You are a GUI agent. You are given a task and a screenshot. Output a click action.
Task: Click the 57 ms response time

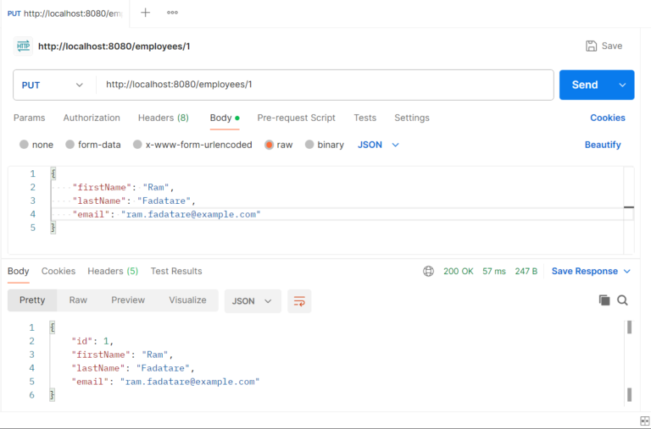pos(494,271)
